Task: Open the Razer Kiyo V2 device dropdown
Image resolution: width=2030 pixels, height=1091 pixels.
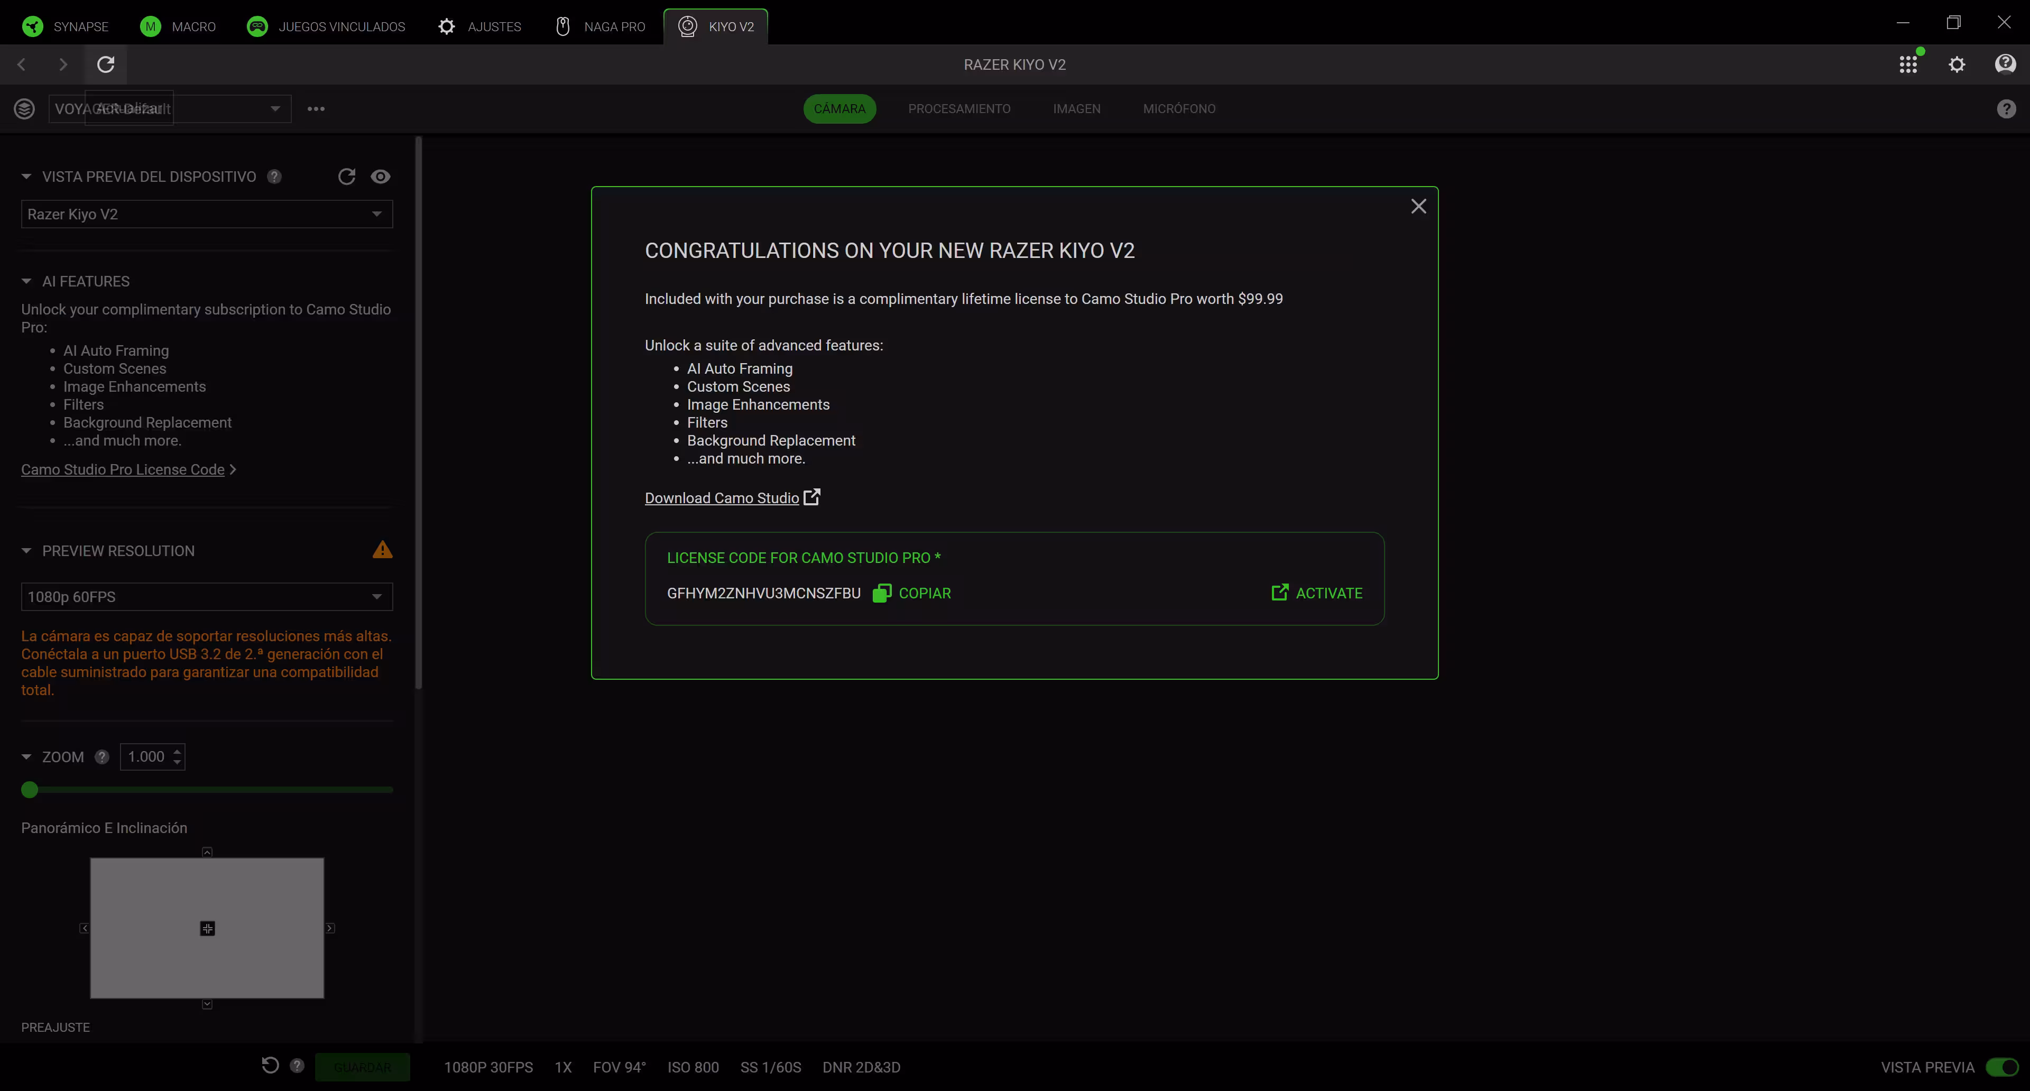Action: tap(207, 214)
